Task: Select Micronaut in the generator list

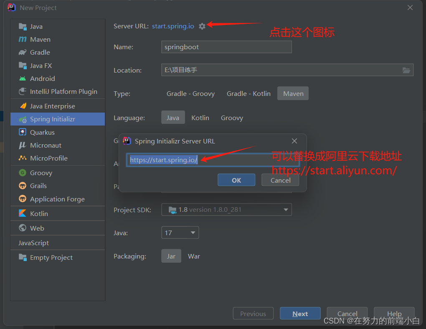Action: pos(58,145)
